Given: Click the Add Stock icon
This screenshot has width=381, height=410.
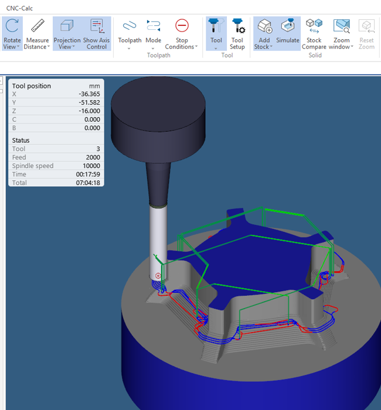Looking at the screenshot, I should pos(264,26).
